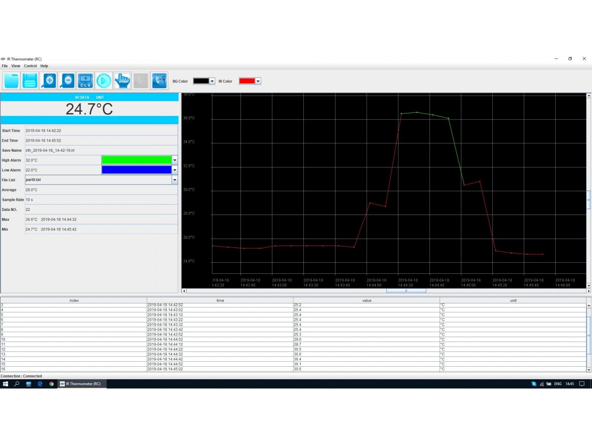
Task: Open the File List part0.txt combo box
Action: (x=101, y=180)
